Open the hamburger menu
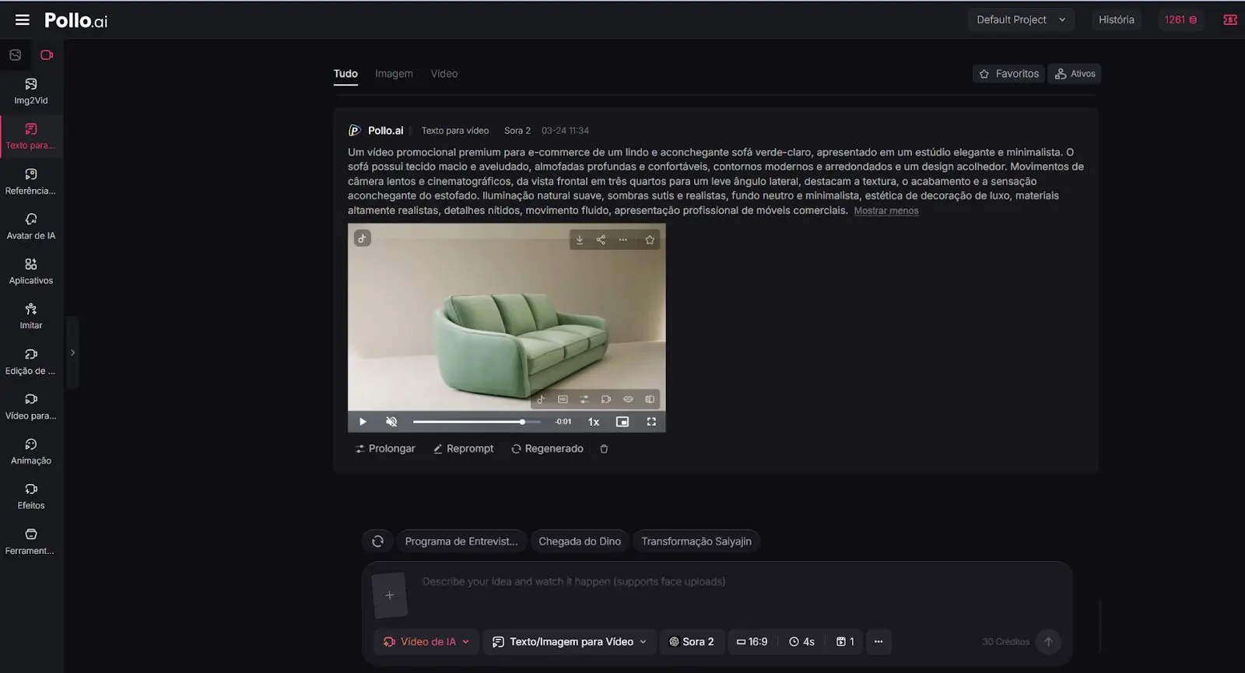1245x673 pixels. (23, 20)
